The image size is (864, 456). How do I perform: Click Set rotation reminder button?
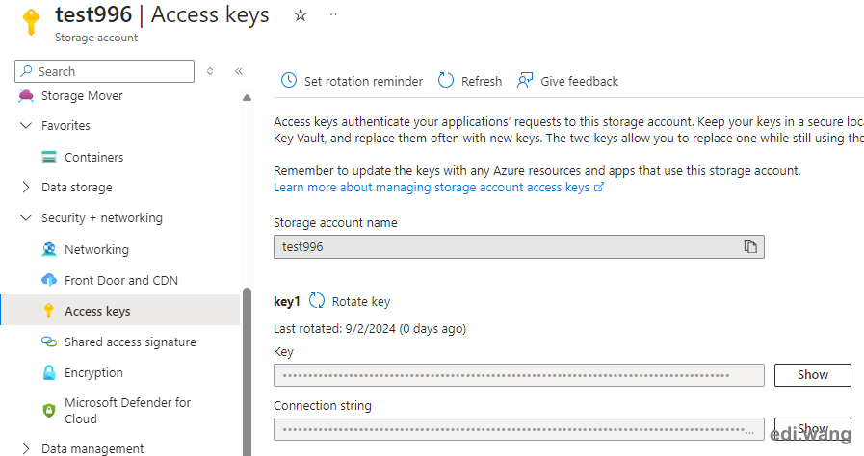pos(352,81)
